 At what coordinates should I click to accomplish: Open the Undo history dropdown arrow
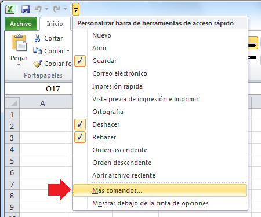(46, 9)
